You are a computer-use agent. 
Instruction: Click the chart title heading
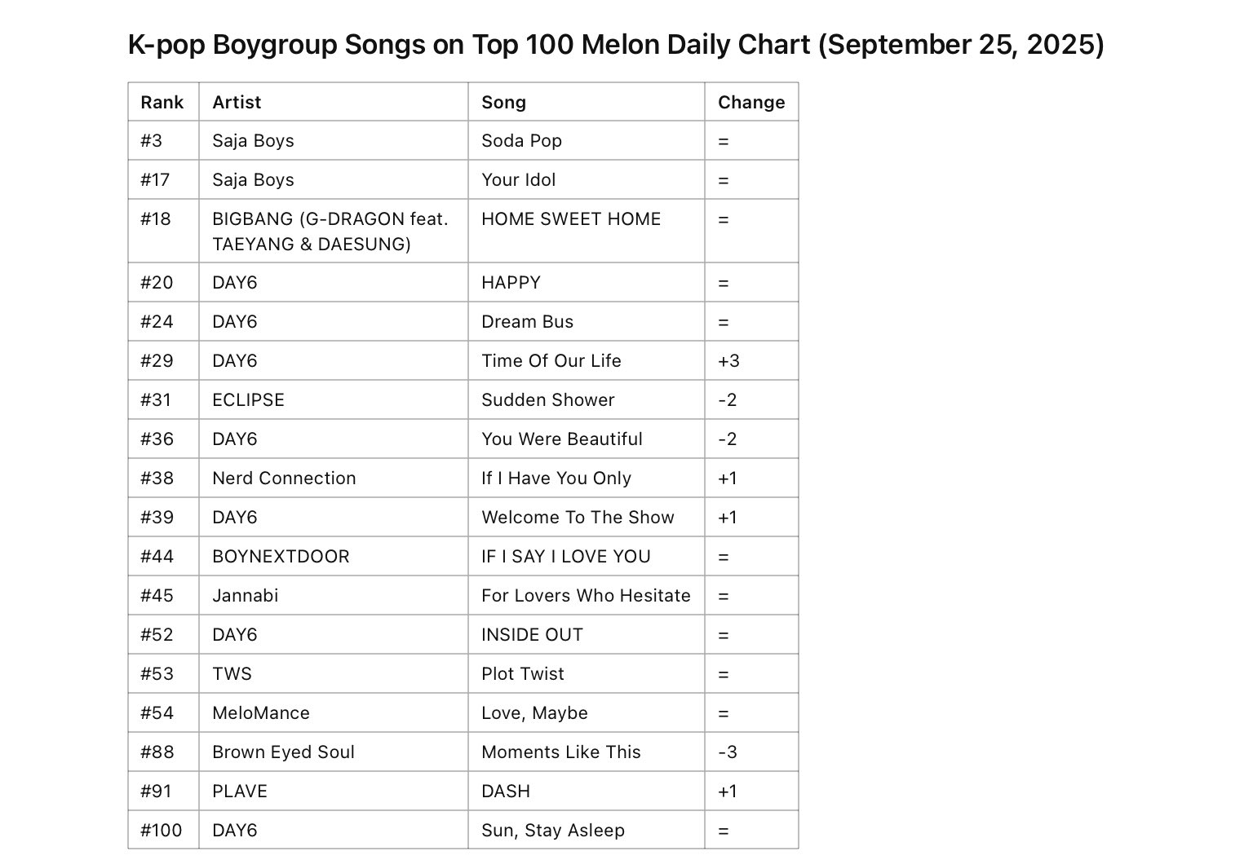tap(616, 44)
